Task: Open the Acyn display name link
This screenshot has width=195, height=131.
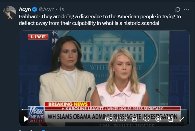Action: [x=25, y=10]
